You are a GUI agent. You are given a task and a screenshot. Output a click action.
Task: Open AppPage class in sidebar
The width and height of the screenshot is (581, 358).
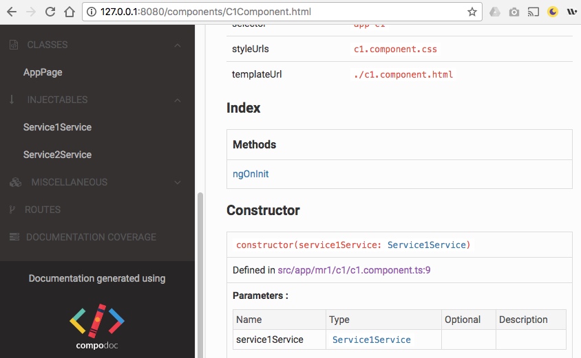pyautogui.click(x=43, y=72)
